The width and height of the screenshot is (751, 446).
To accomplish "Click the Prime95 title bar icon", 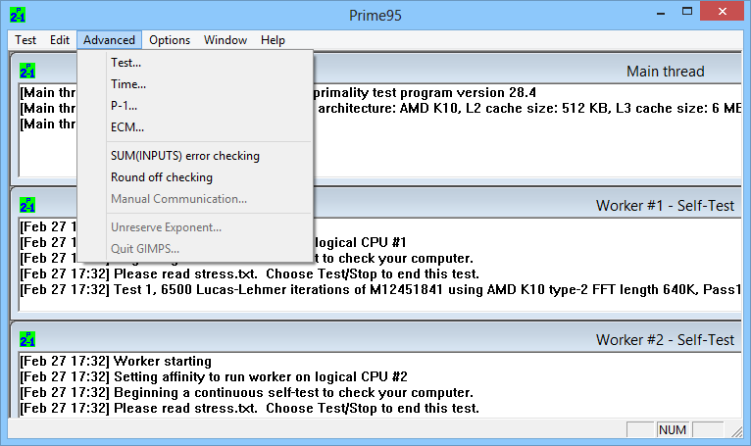I will click(x=18, y=15).
